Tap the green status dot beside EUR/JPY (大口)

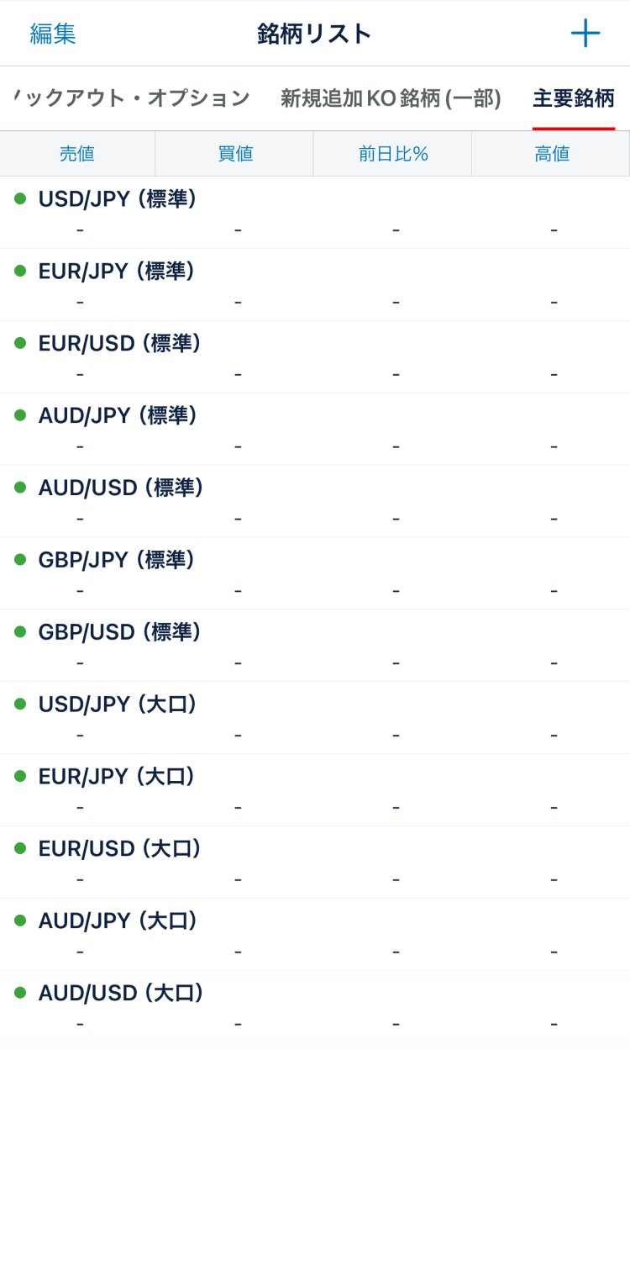point(20,776)
